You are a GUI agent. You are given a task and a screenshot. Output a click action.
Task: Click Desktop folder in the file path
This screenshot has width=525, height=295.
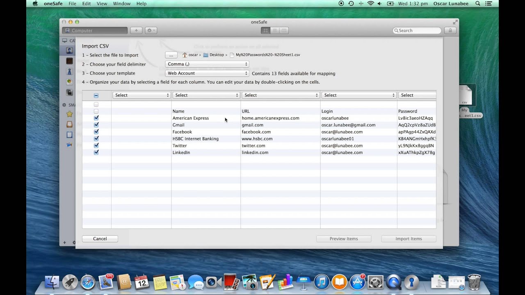point(214,55)
